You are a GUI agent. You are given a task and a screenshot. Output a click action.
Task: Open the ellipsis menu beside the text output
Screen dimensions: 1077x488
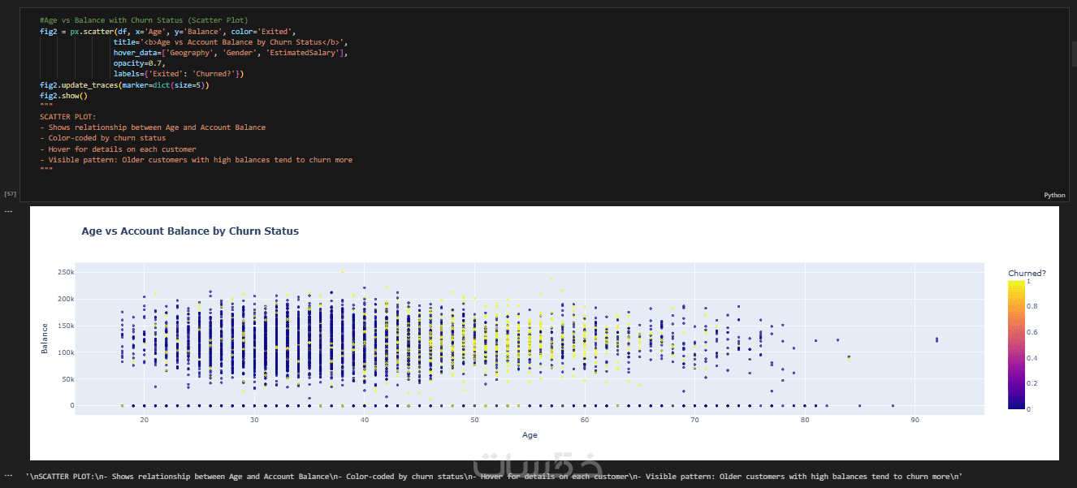[x=8, y=476]
